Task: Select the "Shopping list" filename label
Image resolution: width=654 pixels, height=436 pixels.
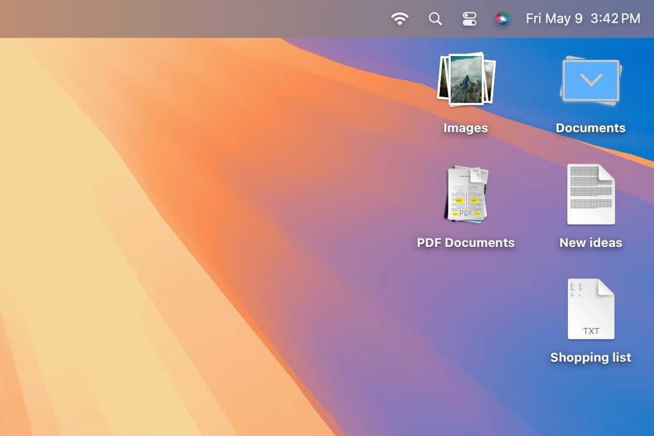Action: tap(590, 358)
